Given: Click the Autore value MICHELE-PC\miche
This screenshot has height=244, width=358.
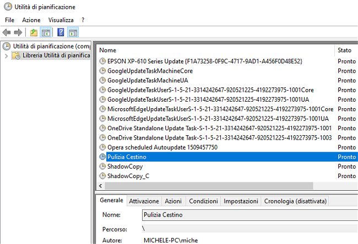Looking at the screenshot, I should pyautogui.click(x=171, y=240).
